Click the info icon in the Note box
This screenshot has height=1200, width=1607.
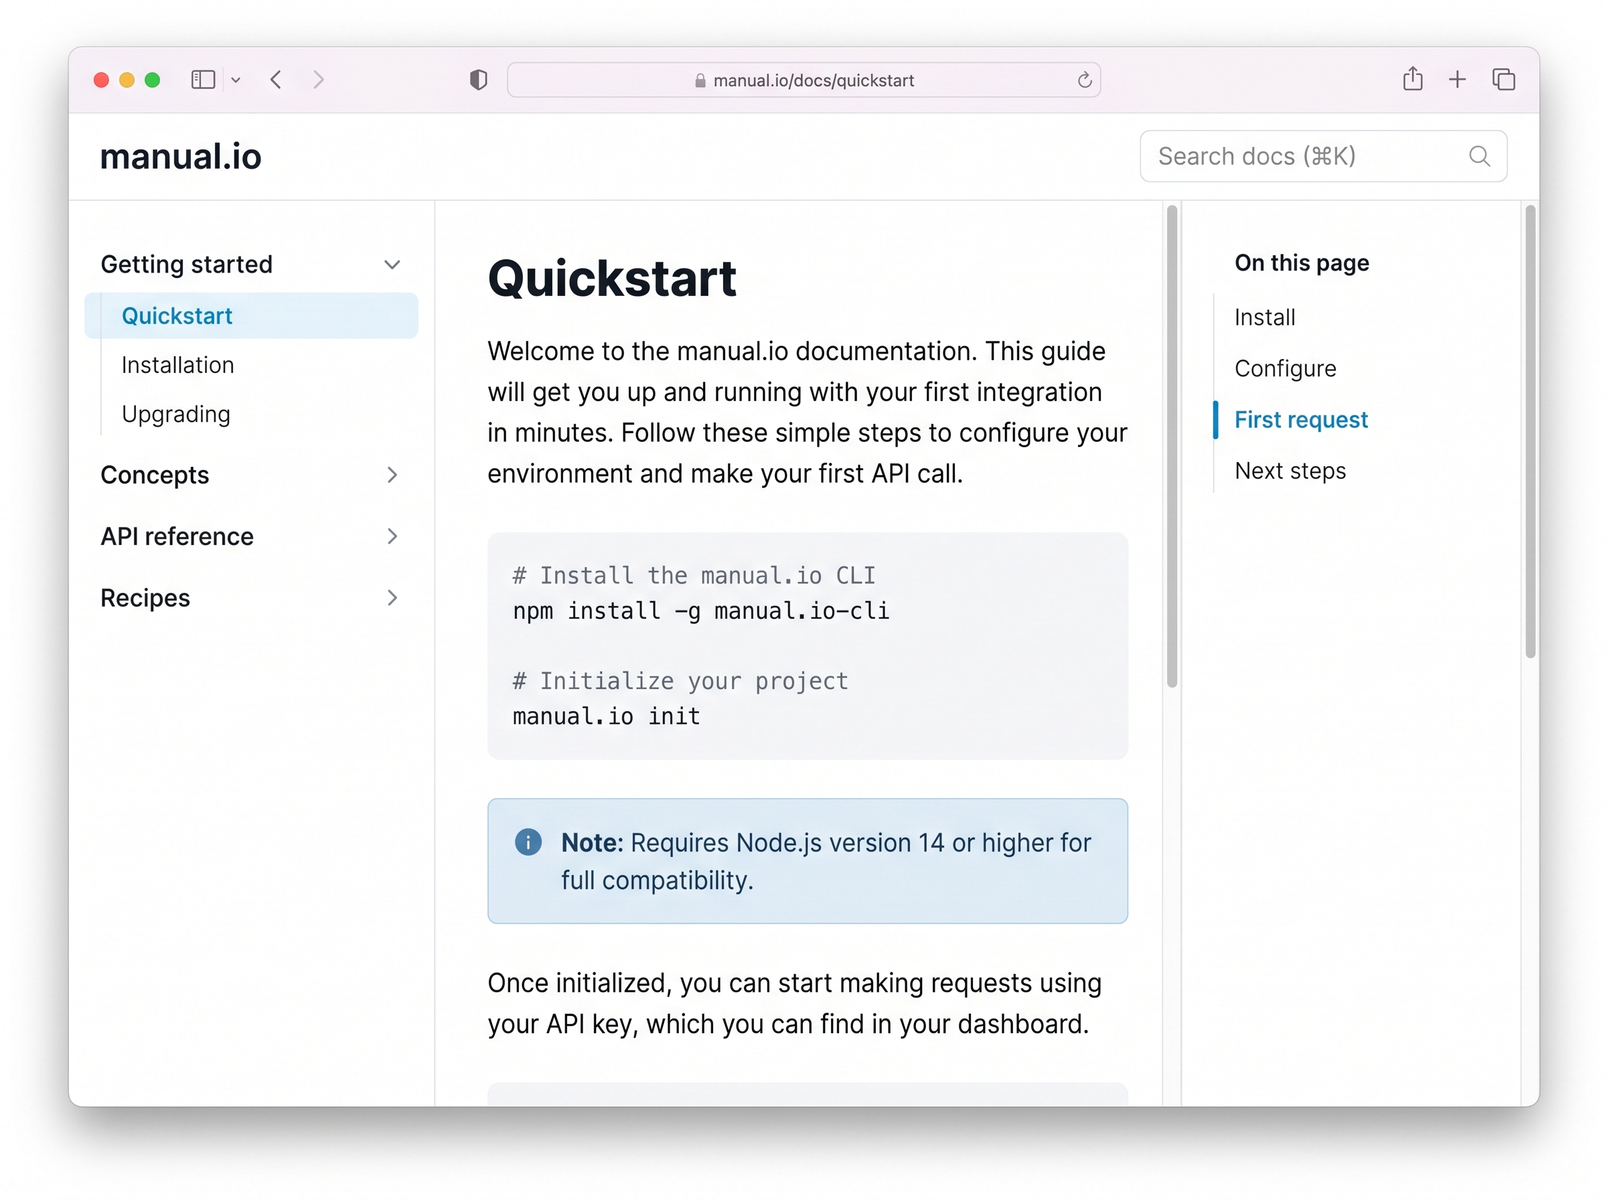(x=528, y=842)
